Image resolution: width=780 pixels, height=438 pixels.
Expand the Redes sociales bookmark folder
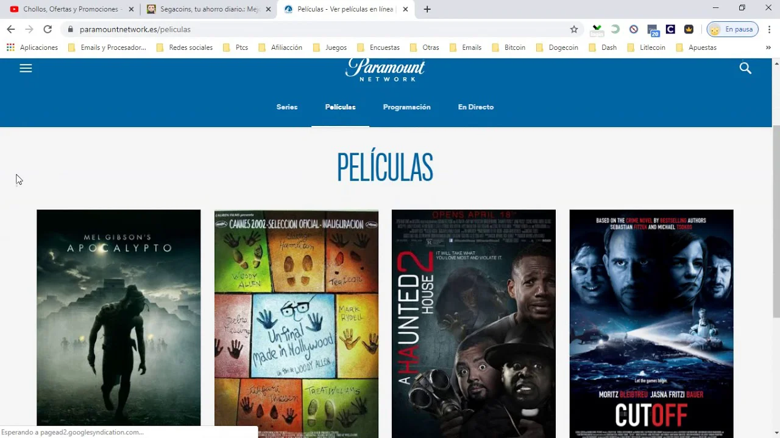[185, 47]
